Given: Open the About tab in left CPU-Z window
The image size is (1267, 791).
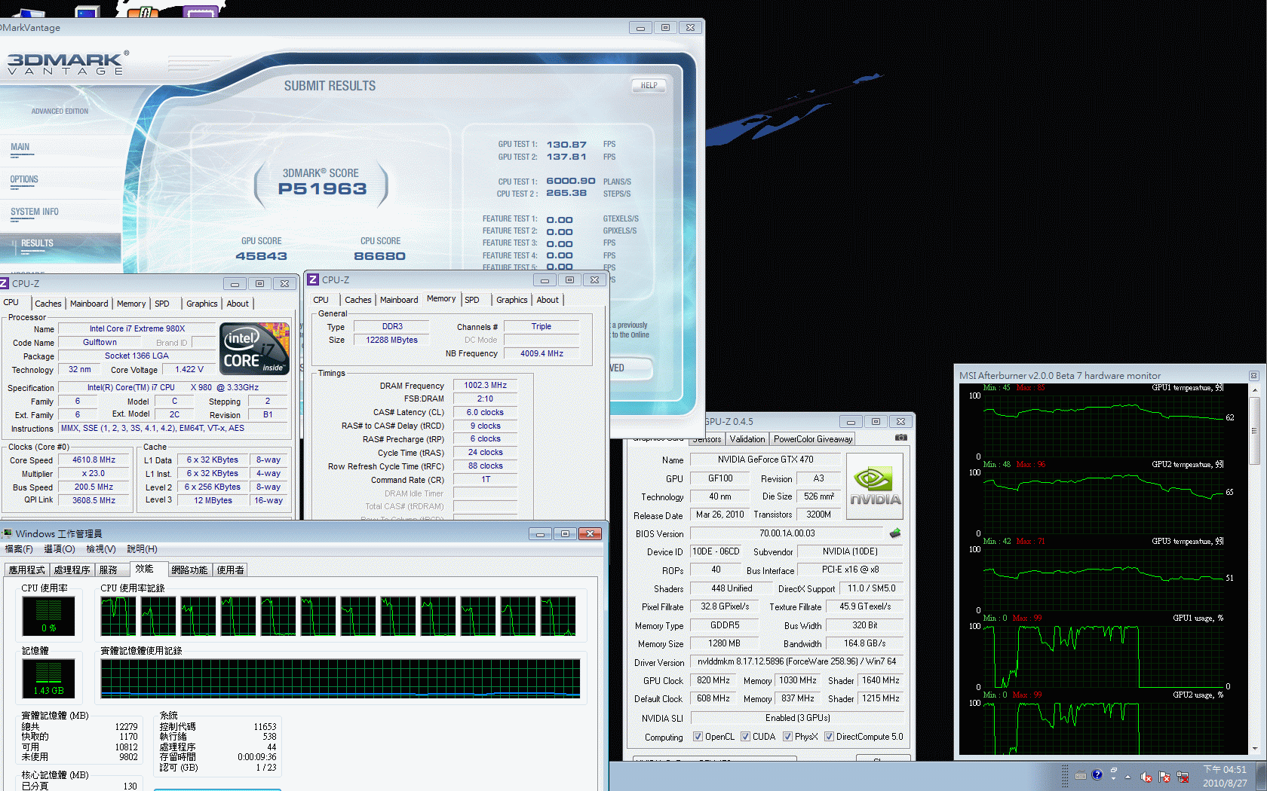Looking at the screenshot, I should (x=238, y=304).
